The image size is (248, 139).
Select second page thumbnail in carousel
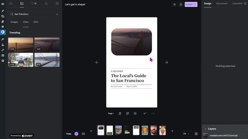(110, 131)
